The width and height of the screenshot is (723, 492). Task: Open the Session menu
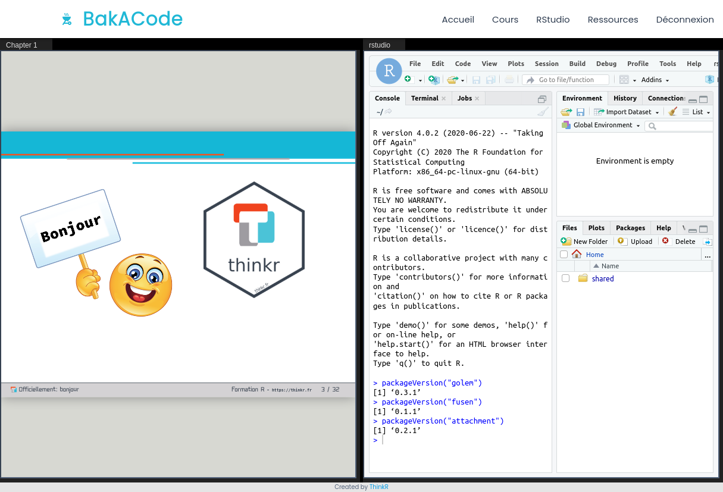(547, 64)
